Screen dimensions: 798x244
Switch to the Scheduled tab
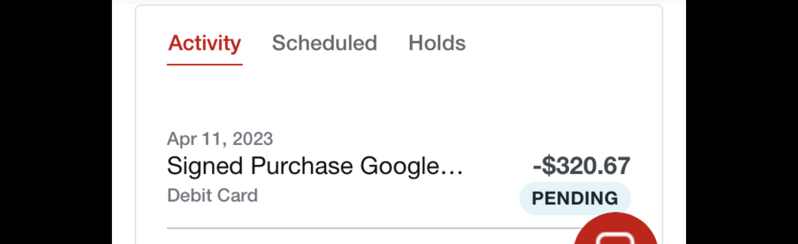(x=324, y=43)
